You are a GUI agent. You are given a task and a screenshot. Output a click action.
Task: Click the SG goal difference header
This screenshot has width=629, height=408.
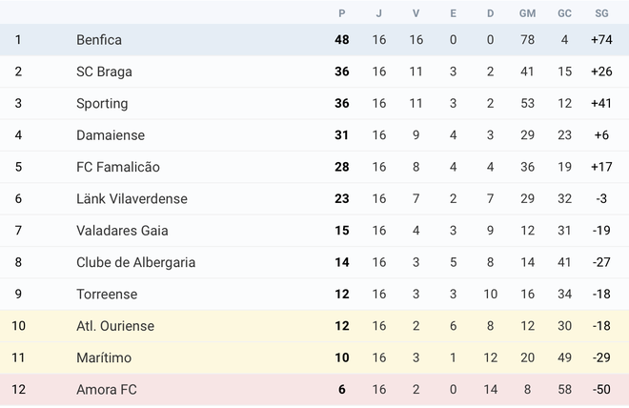click(601, 13)
